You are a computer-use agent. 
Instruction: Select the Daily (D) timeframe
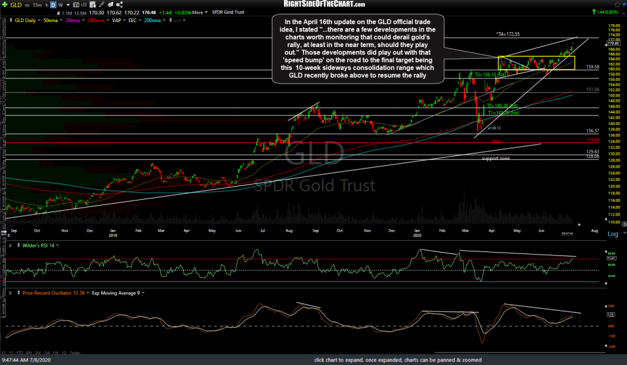point(54,5)
